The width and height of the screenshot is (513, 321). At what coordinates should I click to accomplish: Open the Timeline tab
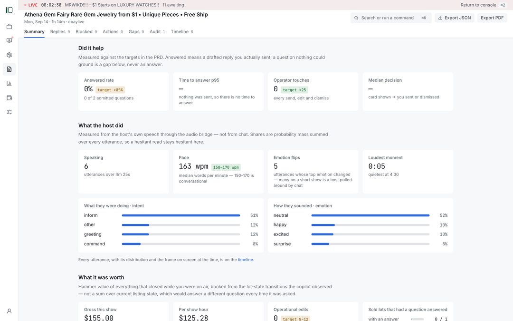pos(182,32)
